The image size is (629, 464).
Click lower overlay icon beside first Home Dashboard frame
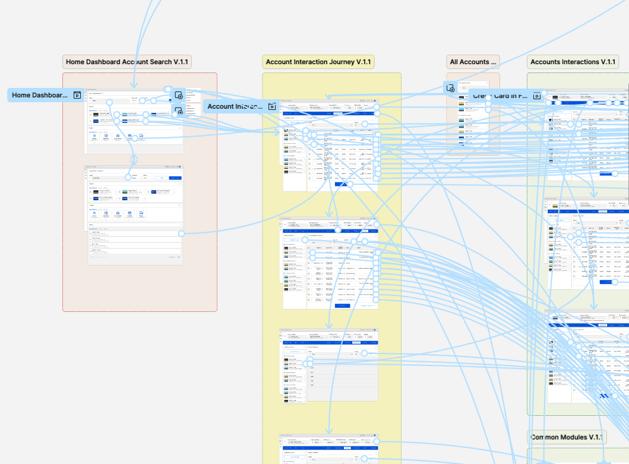pos(178,110)
